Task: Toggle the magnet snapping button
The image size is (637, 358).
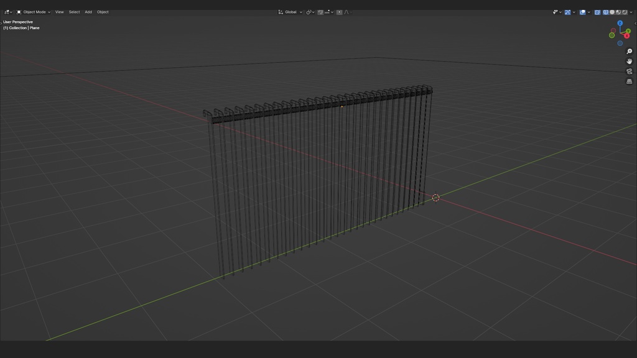Action: (320, 12)
